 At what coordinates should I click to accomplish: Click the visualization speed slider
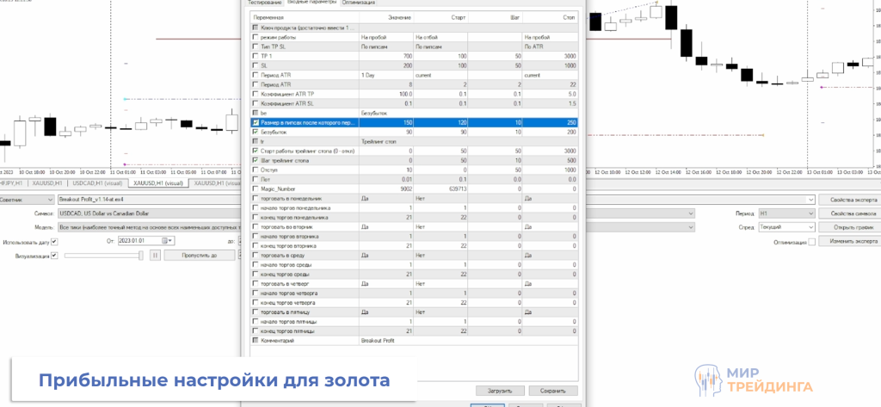coord(103,256)
